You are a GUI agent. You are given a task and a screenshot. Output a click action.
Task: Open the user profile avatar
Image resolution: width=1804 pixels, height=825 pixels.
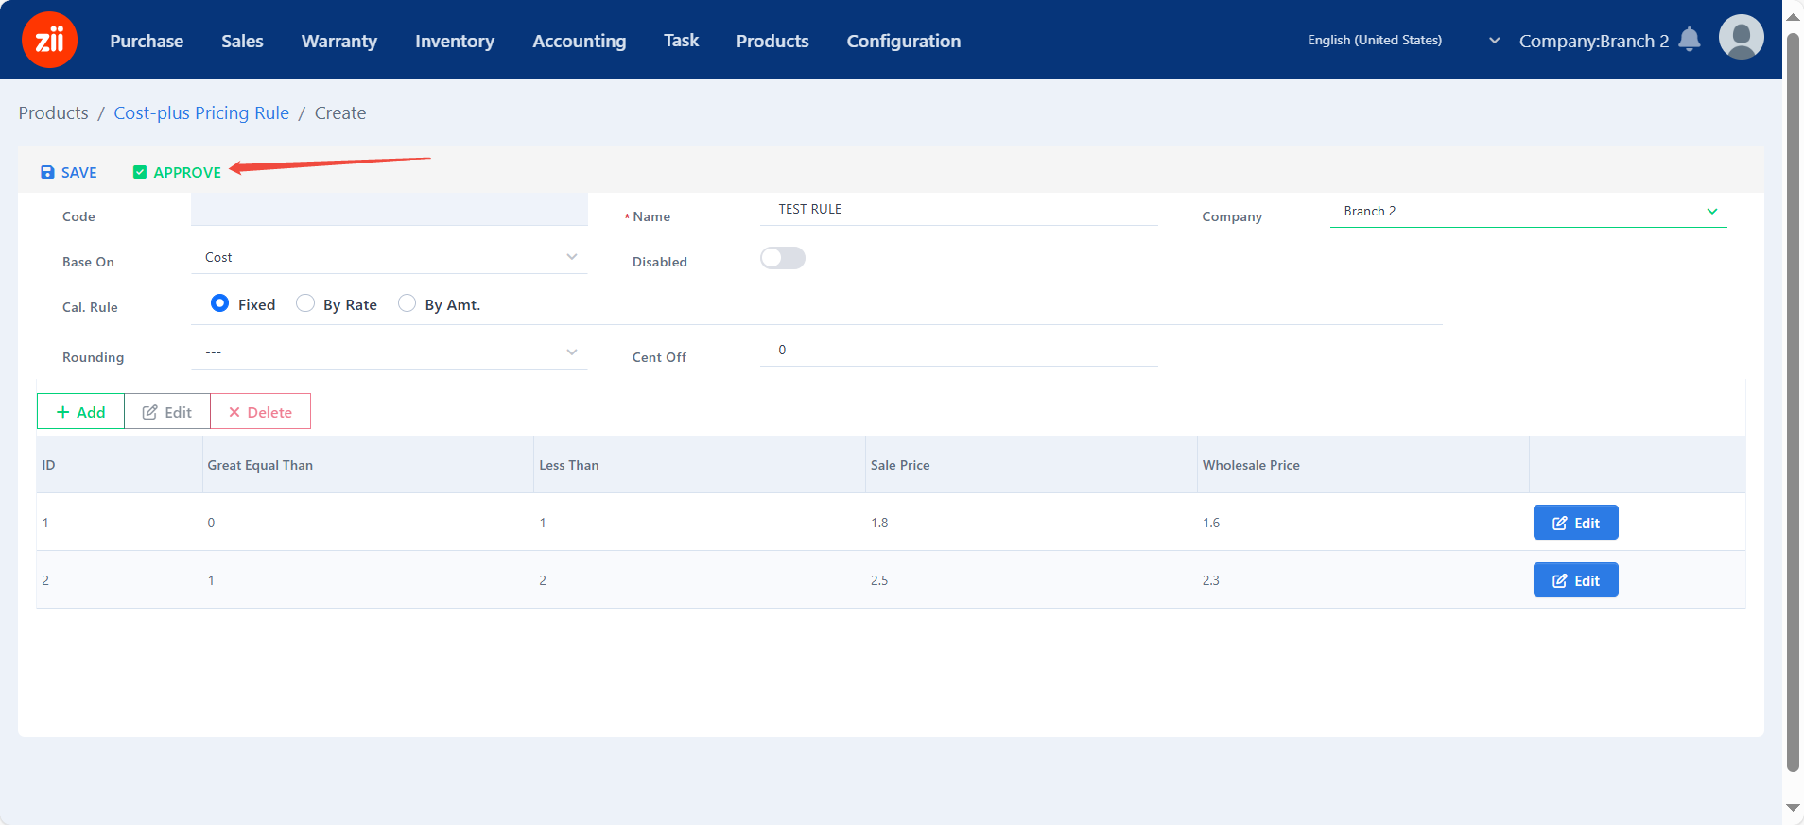tap(1741, 38)
